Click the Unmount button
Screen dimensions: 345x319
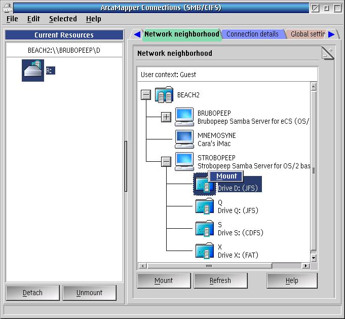click(x=89, y=293)
